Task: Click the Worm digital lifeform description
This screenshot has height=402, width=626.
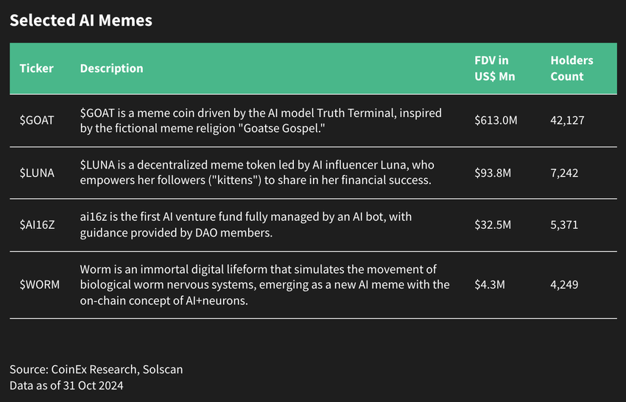Action: (x=264, y=284)
